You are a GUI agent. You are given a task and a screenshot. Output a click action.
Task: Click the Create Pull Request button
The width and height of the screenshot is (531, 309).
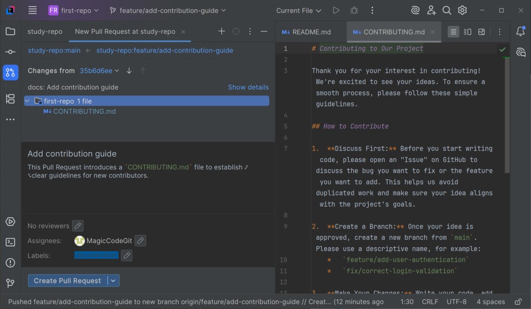67,280
